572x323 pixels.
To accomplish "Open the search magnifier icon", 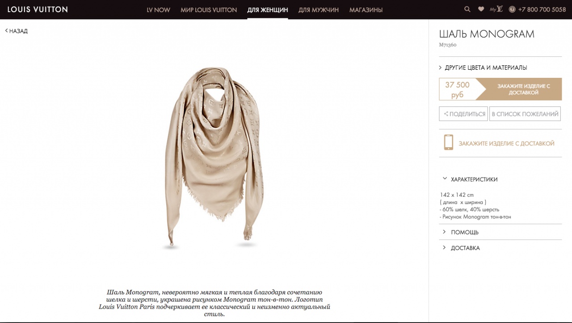I will (467, 9).
